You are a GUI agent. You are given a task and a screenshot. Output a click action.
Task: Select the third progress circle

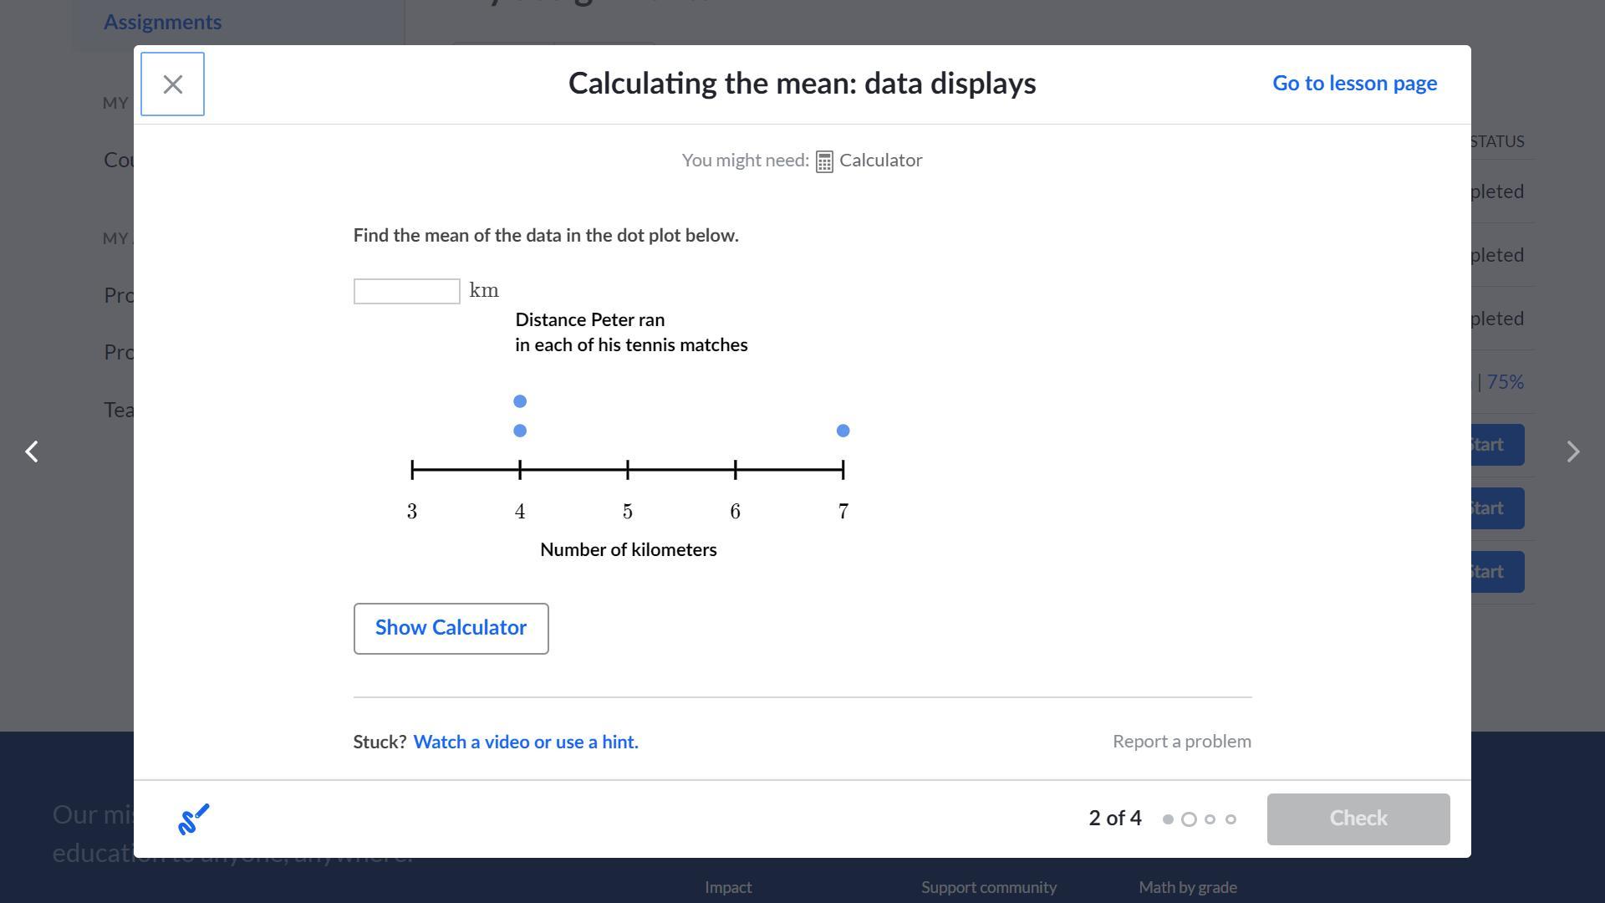click(1210, 819)
